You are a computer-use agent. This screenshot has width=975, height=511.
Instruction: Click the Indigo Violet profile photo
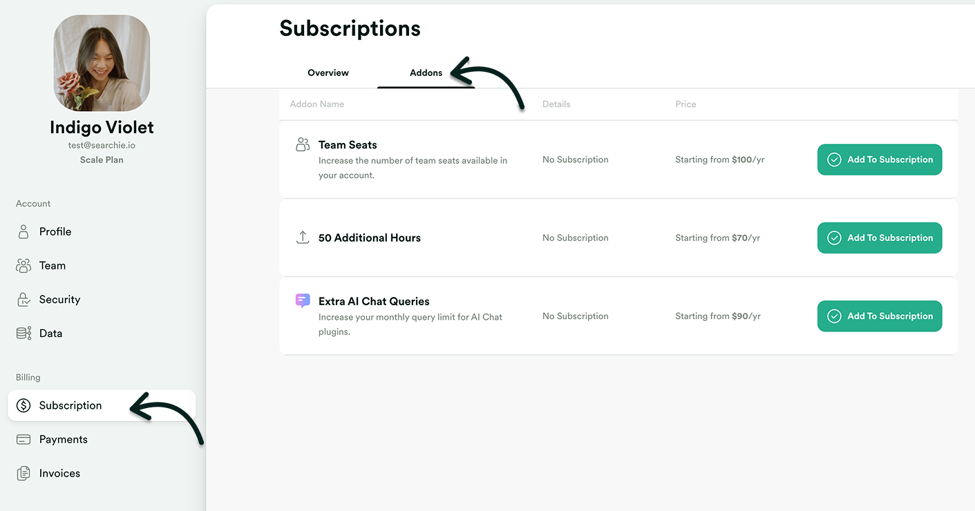pos(101,63)
